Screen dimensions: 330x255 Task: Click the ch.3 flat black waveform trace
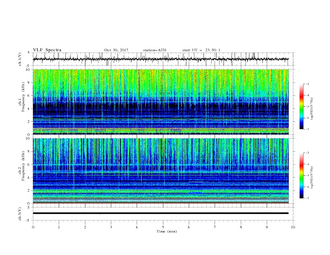coord(160,213)
